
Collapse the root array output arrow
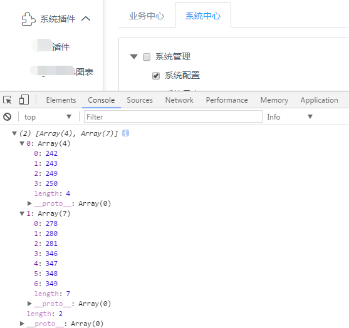14,133
